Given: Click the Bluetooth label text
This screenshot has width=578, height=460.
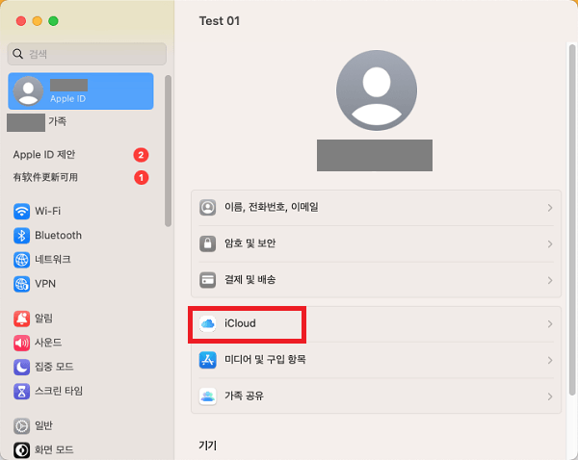Looking at the screenshot, I should tap(58, 236).
